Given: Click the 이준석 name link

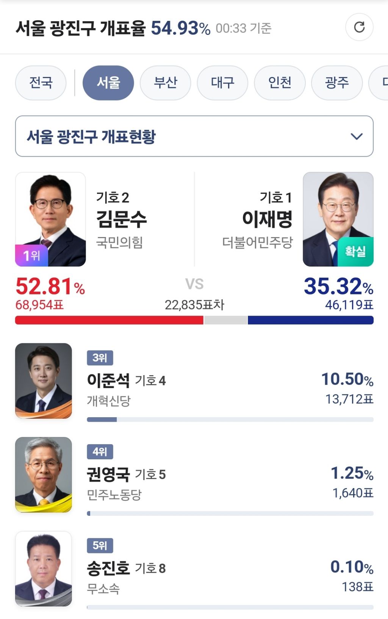Looking at the screenshot, I should [108, 380].
